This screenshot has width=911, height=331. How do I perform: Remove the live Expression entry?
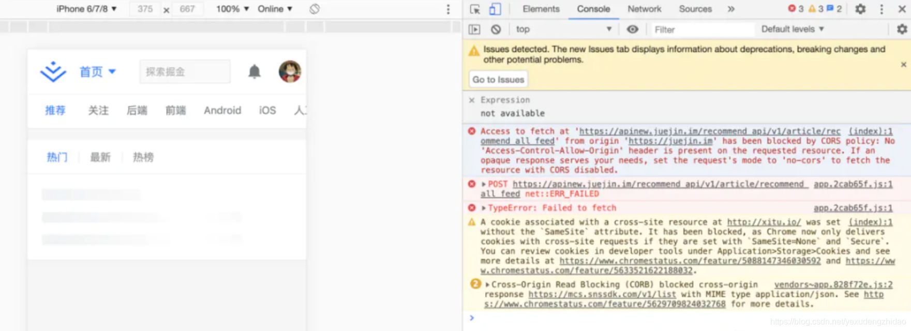[x=471, y=100]
